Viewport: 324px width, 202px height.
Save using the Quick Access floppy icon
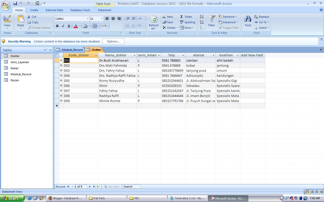coord(15,3)
